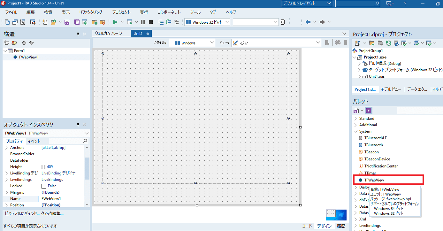Click the title bar search box
Image resolution: width=443 pixels, height=231 pixels.
[x=358, y=4]
